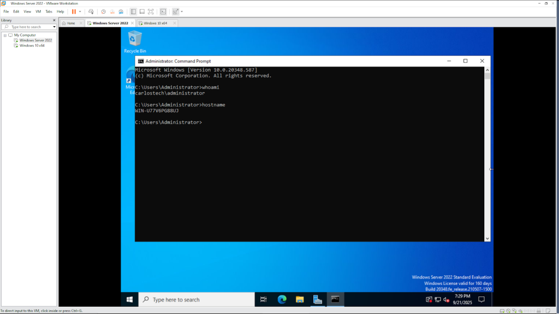This screenshot has width=559, height=314.
Task: Launch Microsoft Edge from the taskbar
Action: point(282,299)
